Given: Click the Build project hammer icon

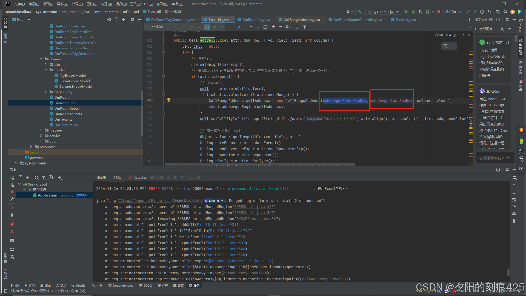Looking at the screenshot, I should [x=360, y=12].
